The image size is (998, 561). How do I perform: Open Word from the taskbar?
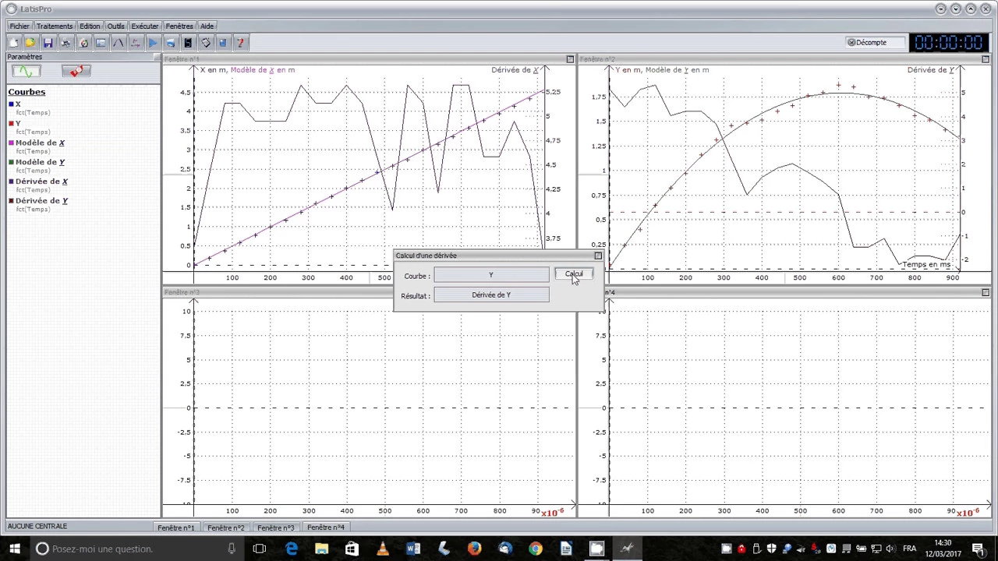(x=413, y=549)
